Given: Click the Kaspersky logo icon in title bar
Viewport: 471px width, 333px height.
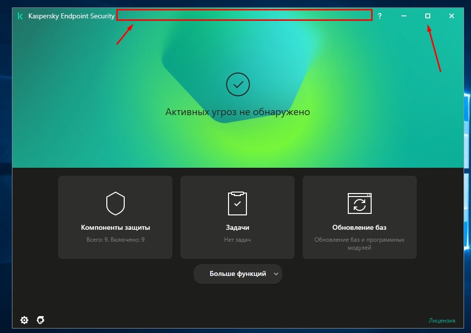Looking at the screenshot, I should tap(20, 16).
